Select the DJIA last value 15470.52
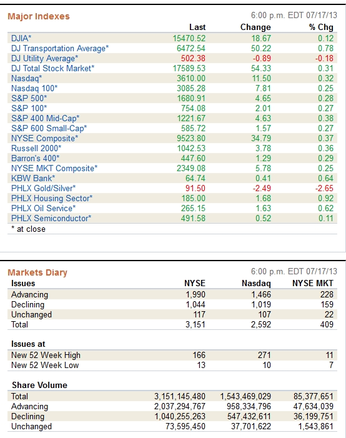 [x=189, y=38]
